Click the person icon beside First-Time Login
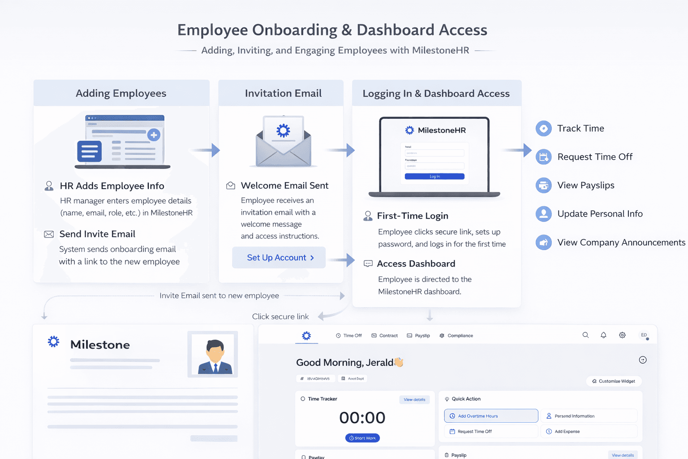The width and height of the screenshot is (688, 459). pos(368,216)
